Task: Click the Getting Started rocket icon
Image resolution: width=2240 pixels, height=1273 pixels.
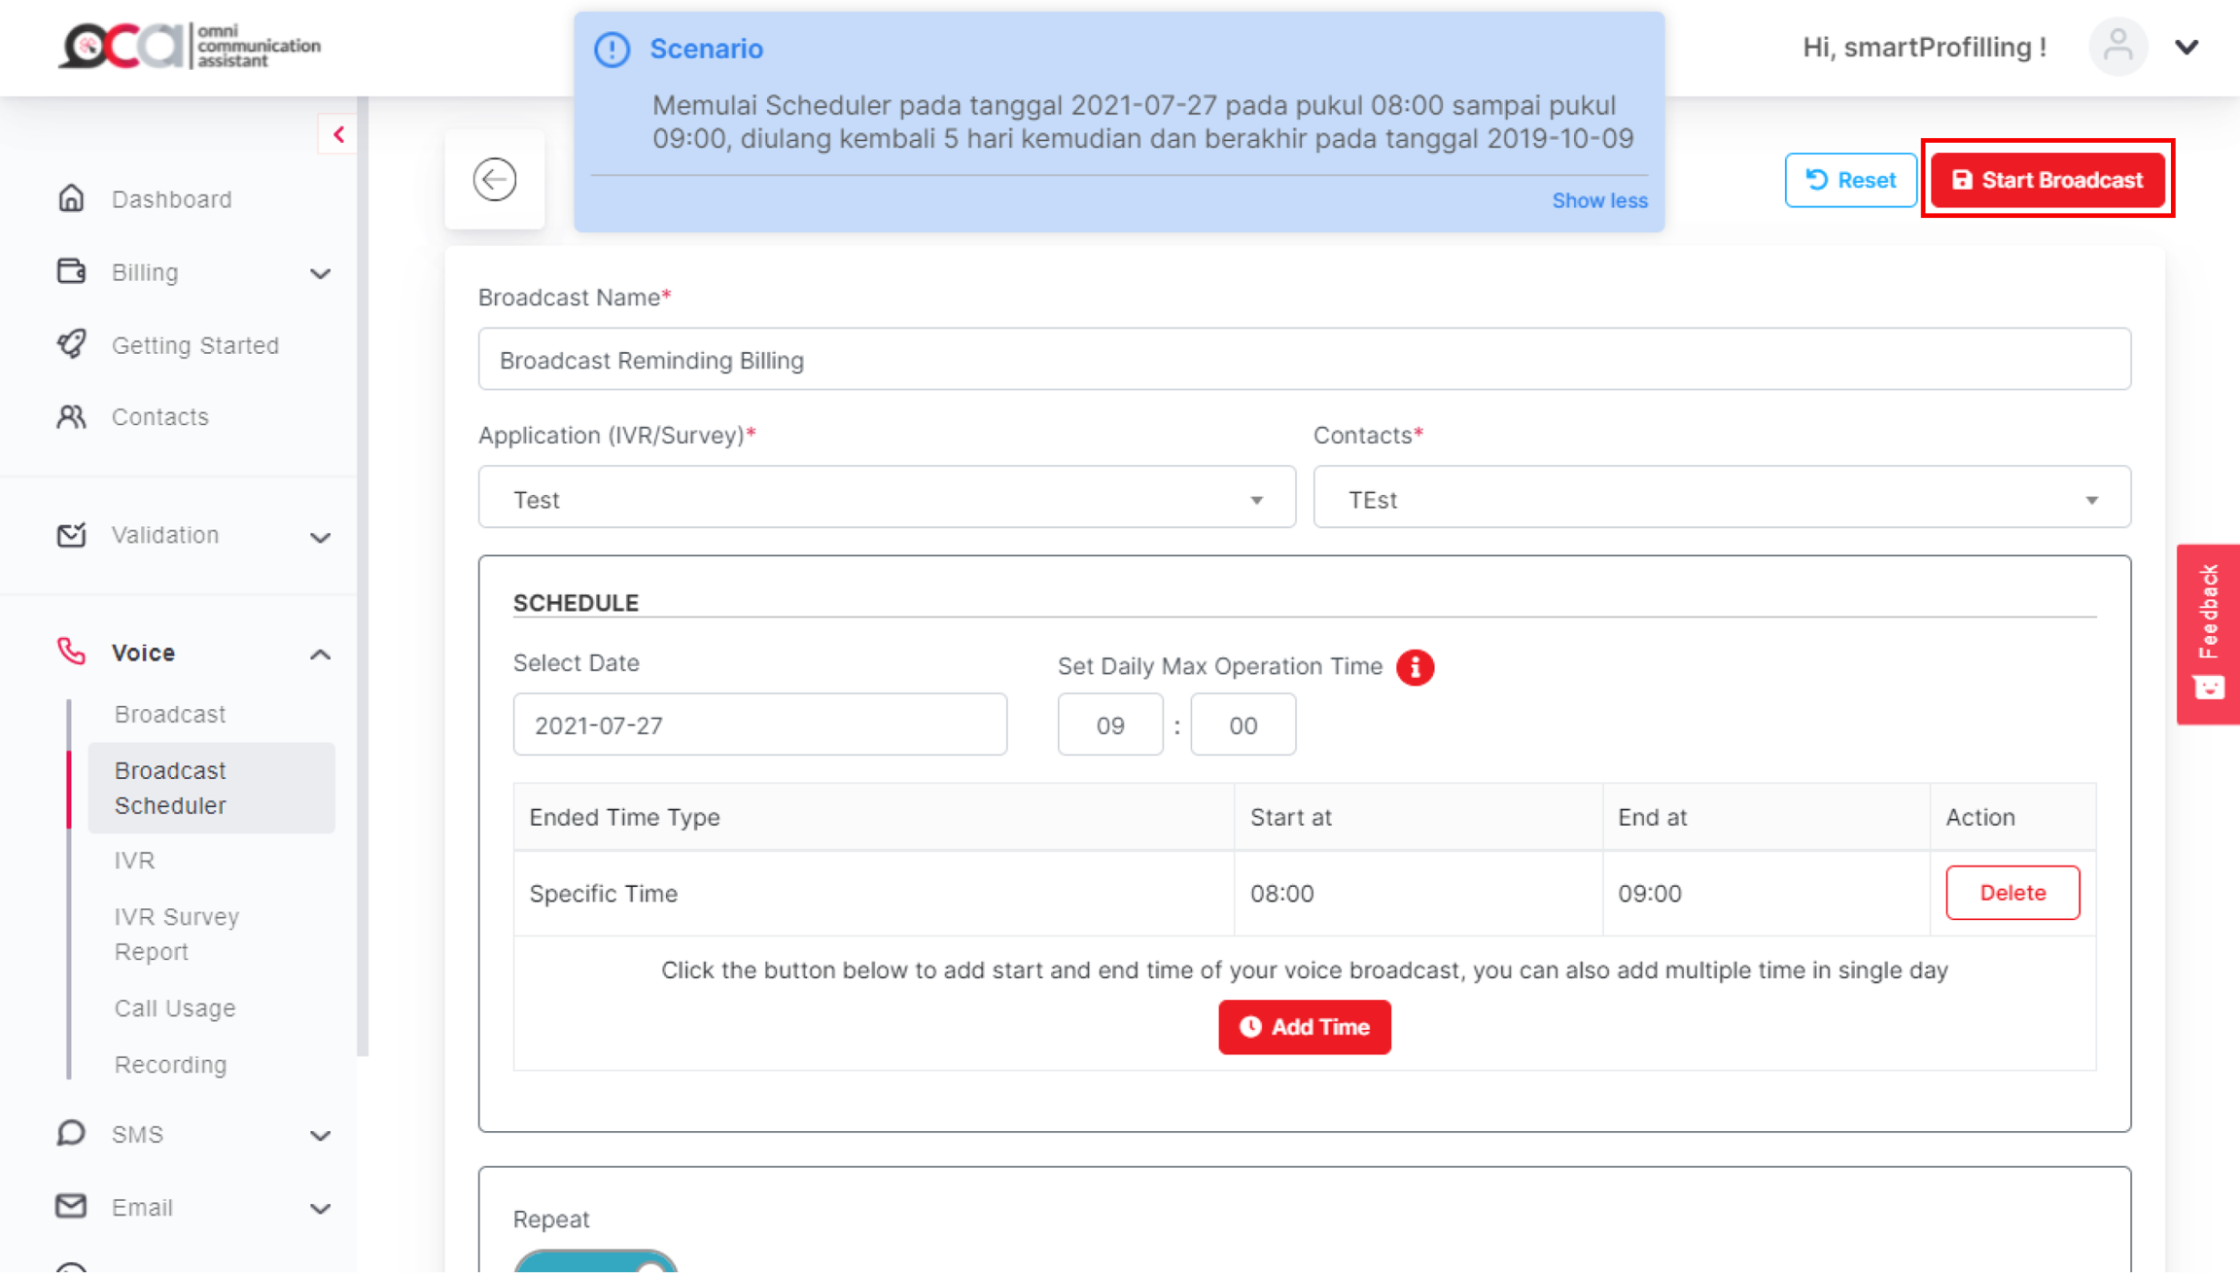Action: pos(71,344)
